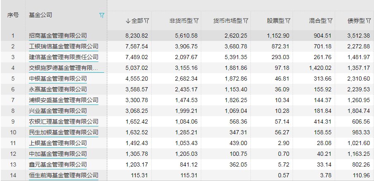Open filter icon for 基金公司 column

(x=102, y=16)
